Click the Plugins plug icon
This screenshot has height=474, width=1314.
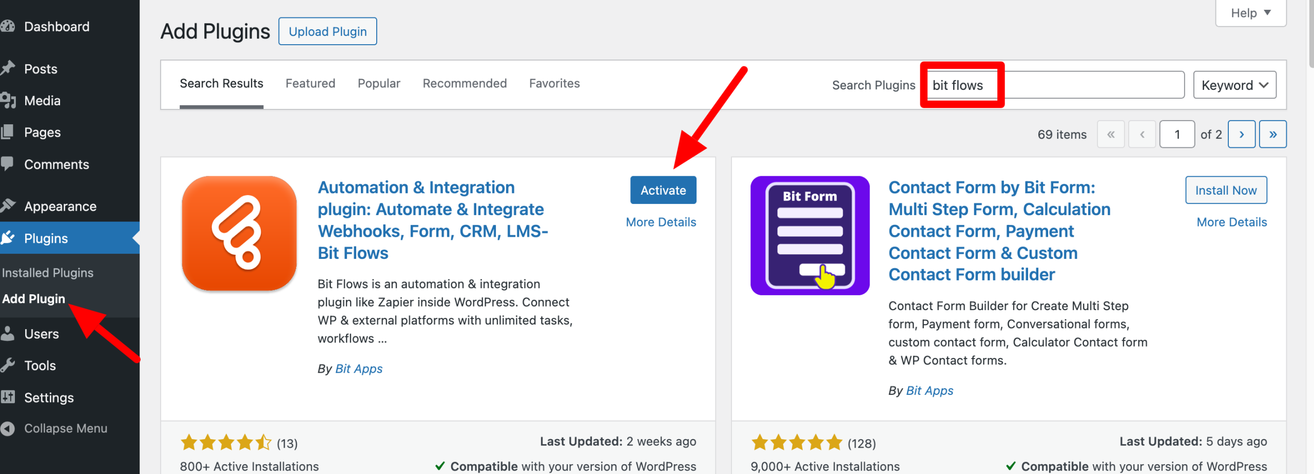click(8, 238)
